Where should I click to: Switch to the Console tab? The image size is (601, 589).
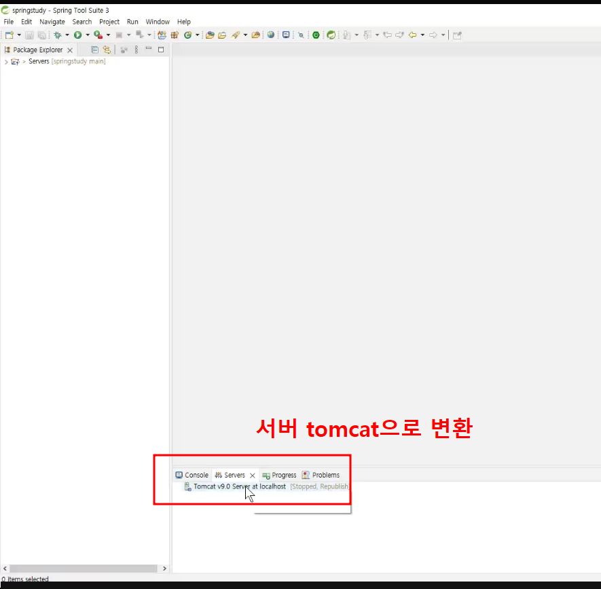tap(192, 475)
